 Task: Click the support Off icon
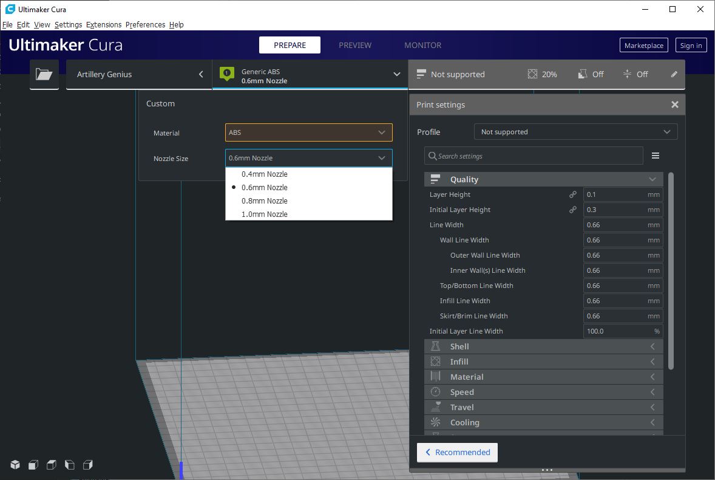coord(582,74)
